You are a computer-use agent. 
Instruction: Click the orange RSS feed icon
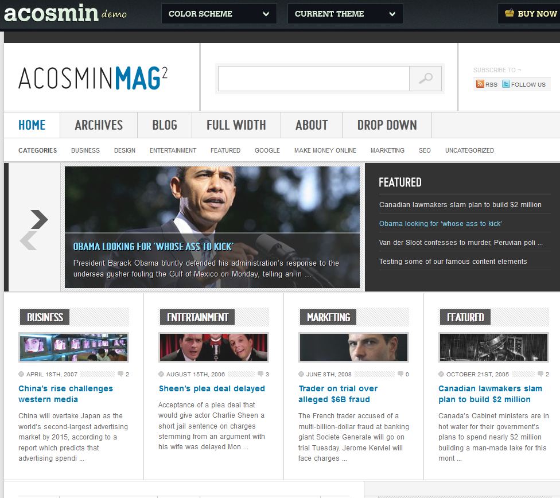480,84
